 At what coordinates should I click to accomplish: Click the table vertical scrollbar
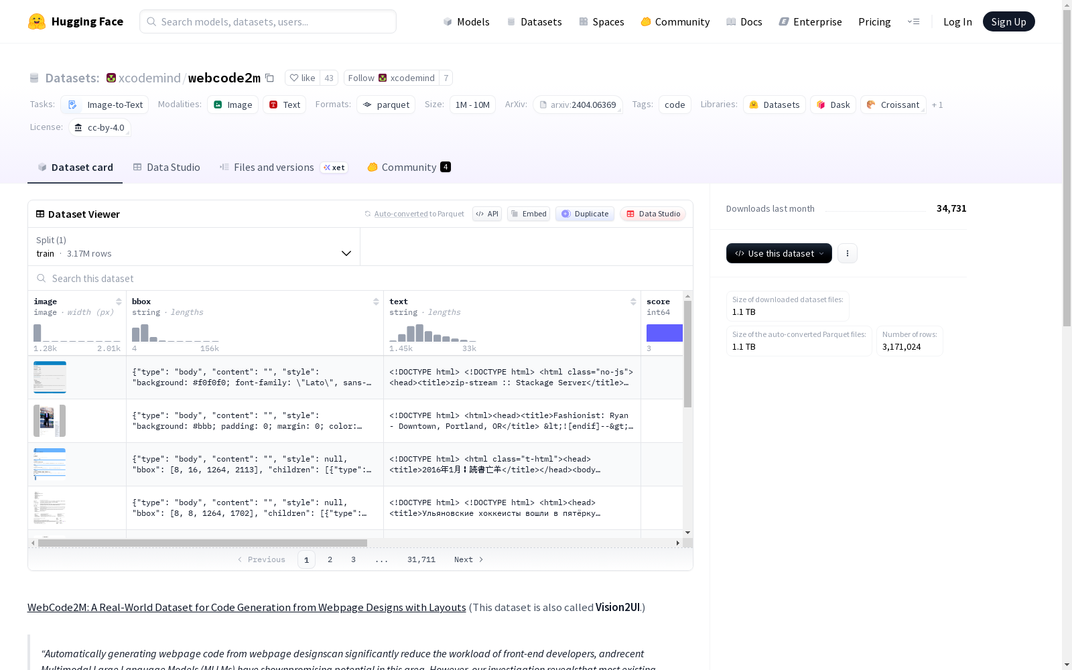(x=687, y=354)
